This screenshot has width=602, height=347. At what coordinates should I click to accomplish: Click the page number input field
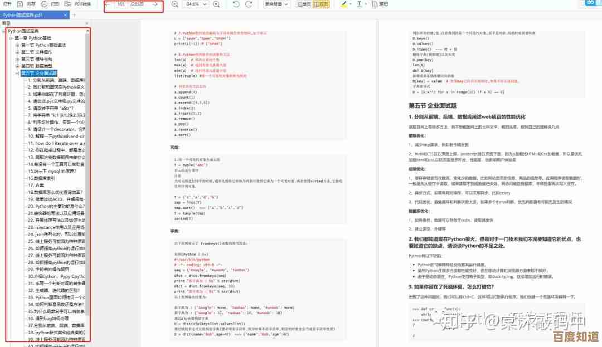(x=121, y=4)
